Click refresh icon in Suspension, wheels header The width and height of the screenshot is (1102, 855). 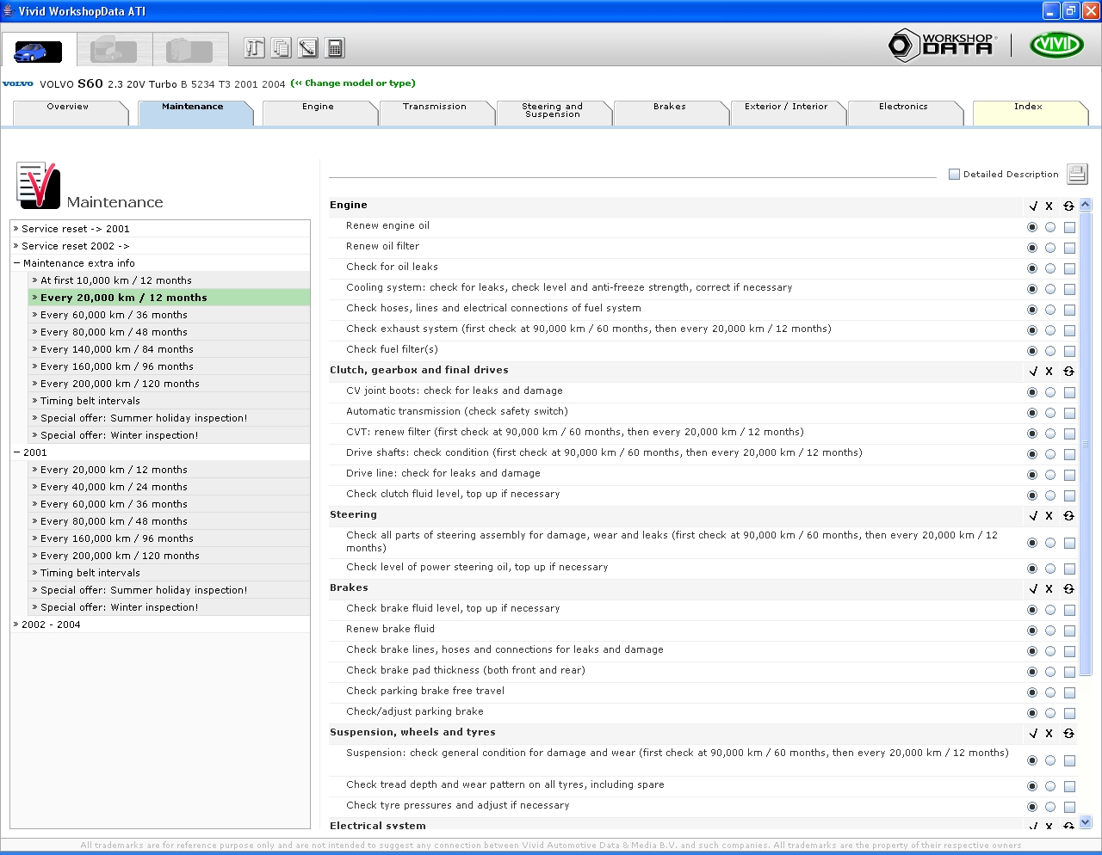click(x=1068, y=734)
